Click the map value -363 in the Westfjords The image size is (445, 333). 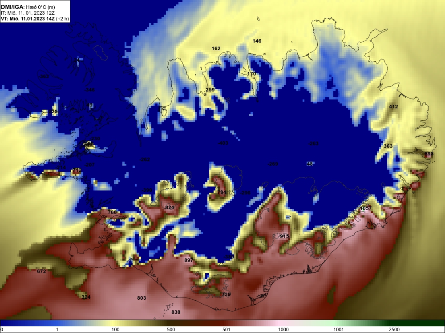pos(44,77)
